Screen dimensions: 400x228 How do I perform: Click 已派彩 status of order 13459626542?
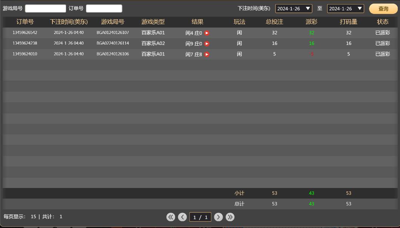click(383, 33)
